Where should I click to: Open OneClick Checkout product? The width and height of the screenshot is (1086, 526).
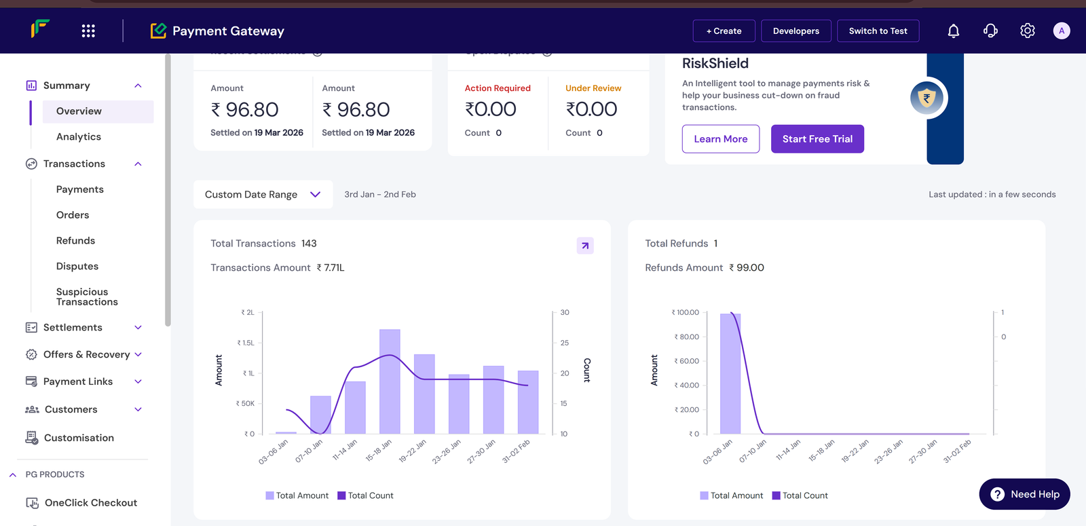tap(91, 503)
